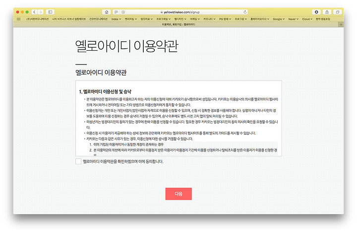This screenshot has height=233, width=357.
Task: Show downloads in Safari toolbar
Action: (x=316, y=12)
